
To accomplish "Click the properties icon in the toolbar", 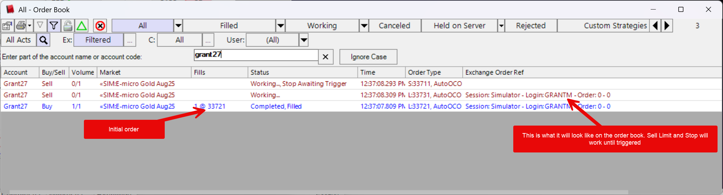I will (x=7, y=26).
